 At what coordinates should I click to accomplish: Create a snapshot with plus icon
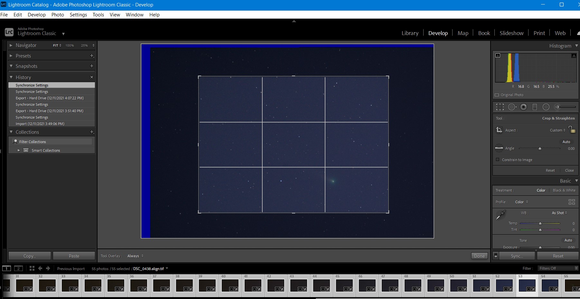click(92, 66)
